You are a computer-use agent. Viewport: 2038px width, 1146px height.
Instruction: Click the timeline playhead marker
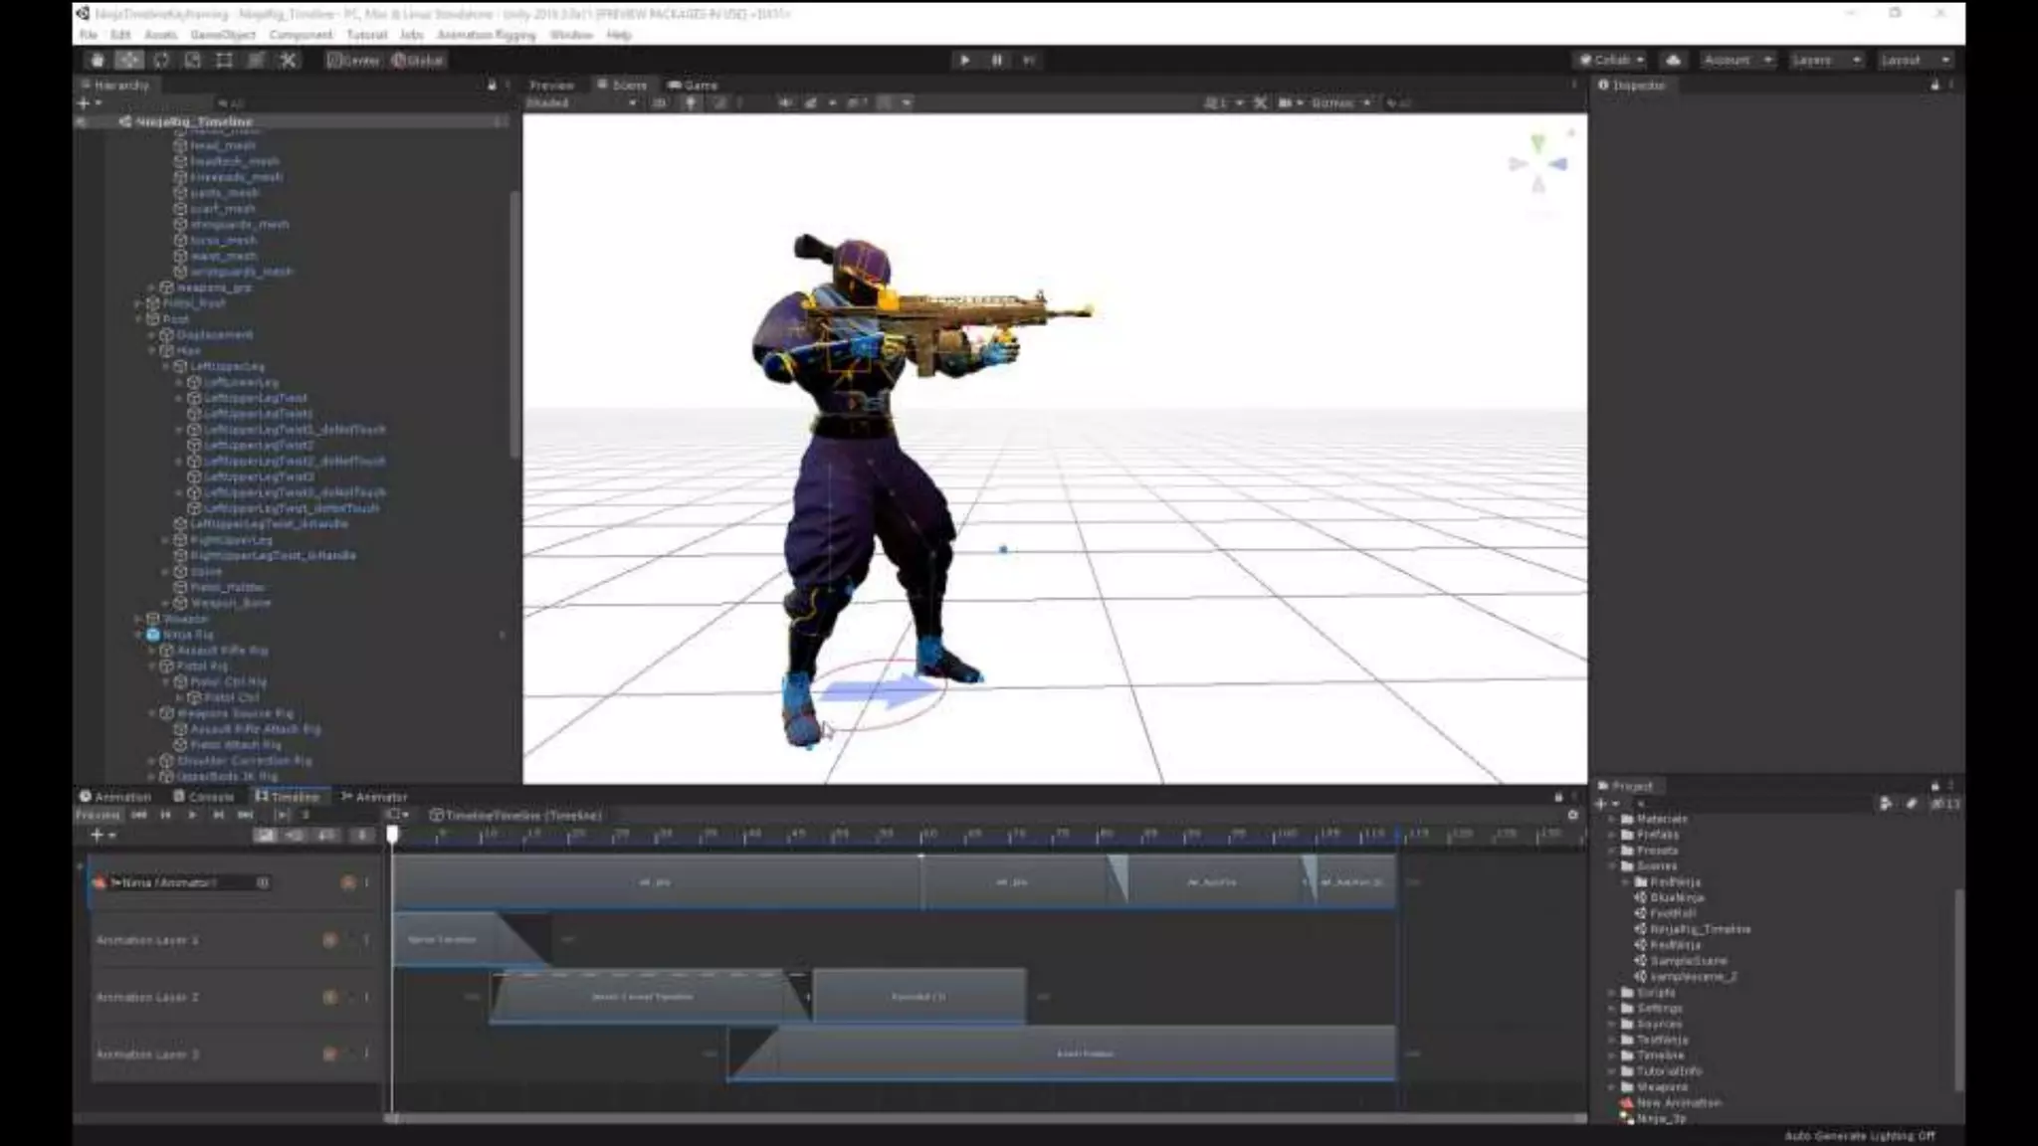tap(392, 835)
